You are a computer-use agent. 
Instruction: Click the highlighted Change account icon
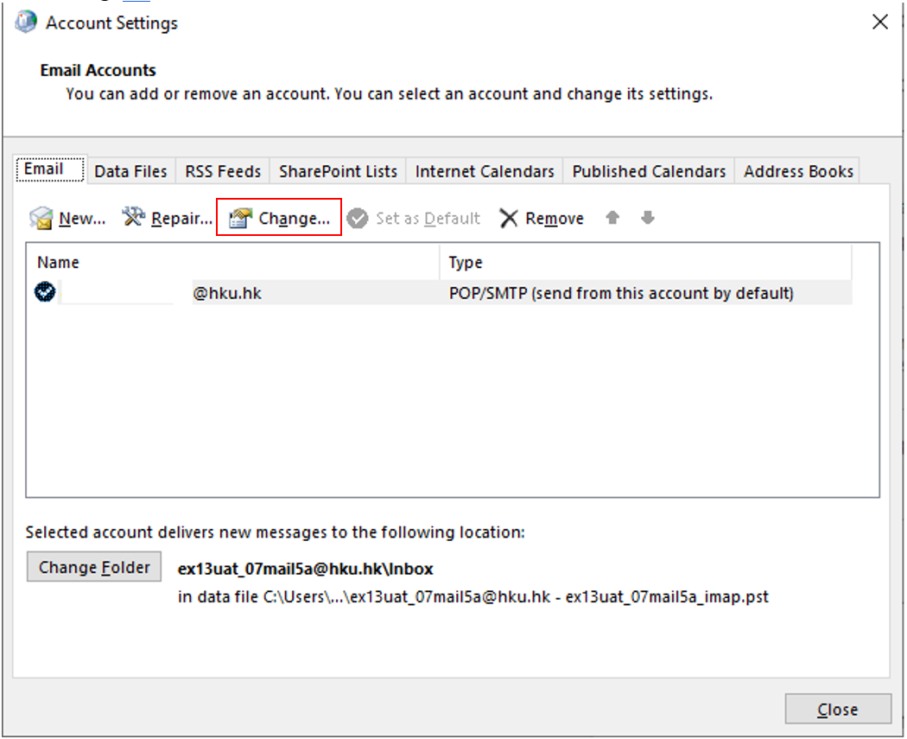pyautogui.click(x=238, y=217)
